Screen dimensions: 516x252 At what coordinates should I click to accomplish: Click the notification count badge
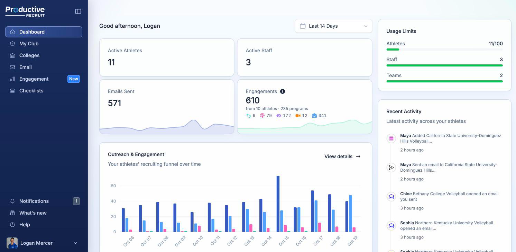pos(76,201)
